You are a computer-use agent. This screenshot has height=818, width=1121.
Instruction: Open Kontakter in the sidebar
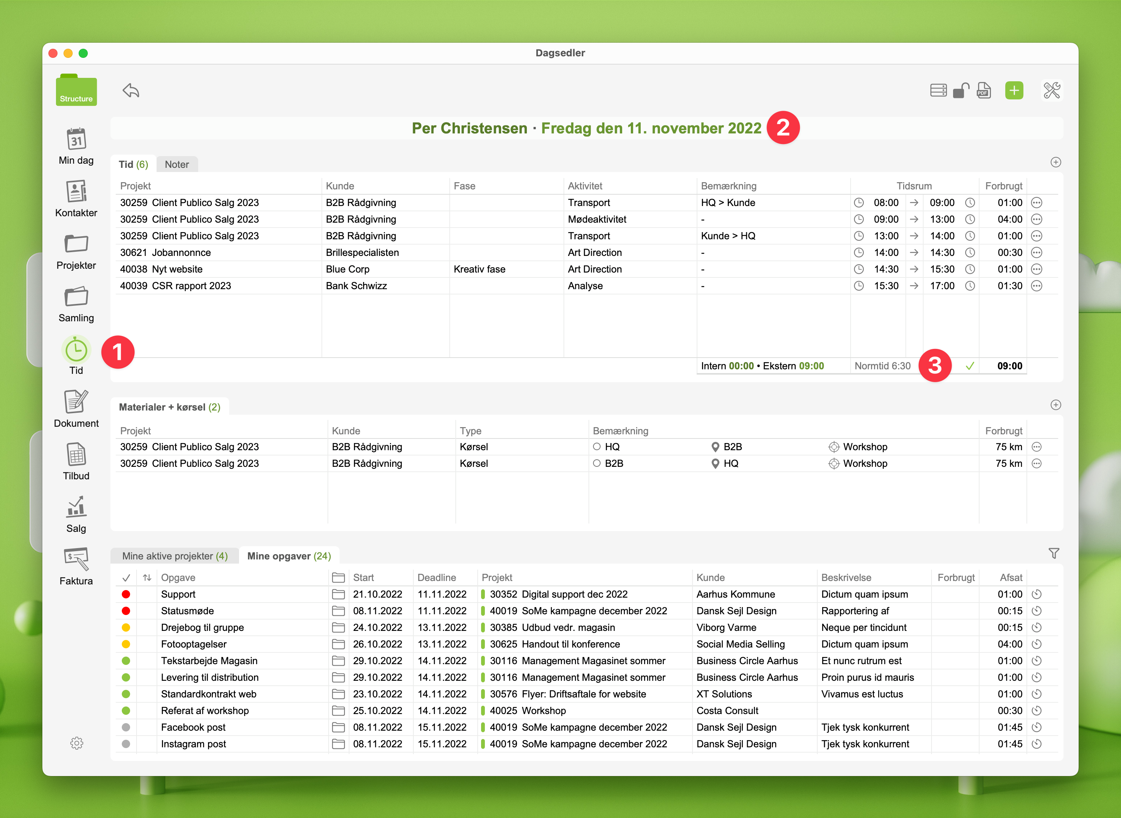(x=76, y=192)
